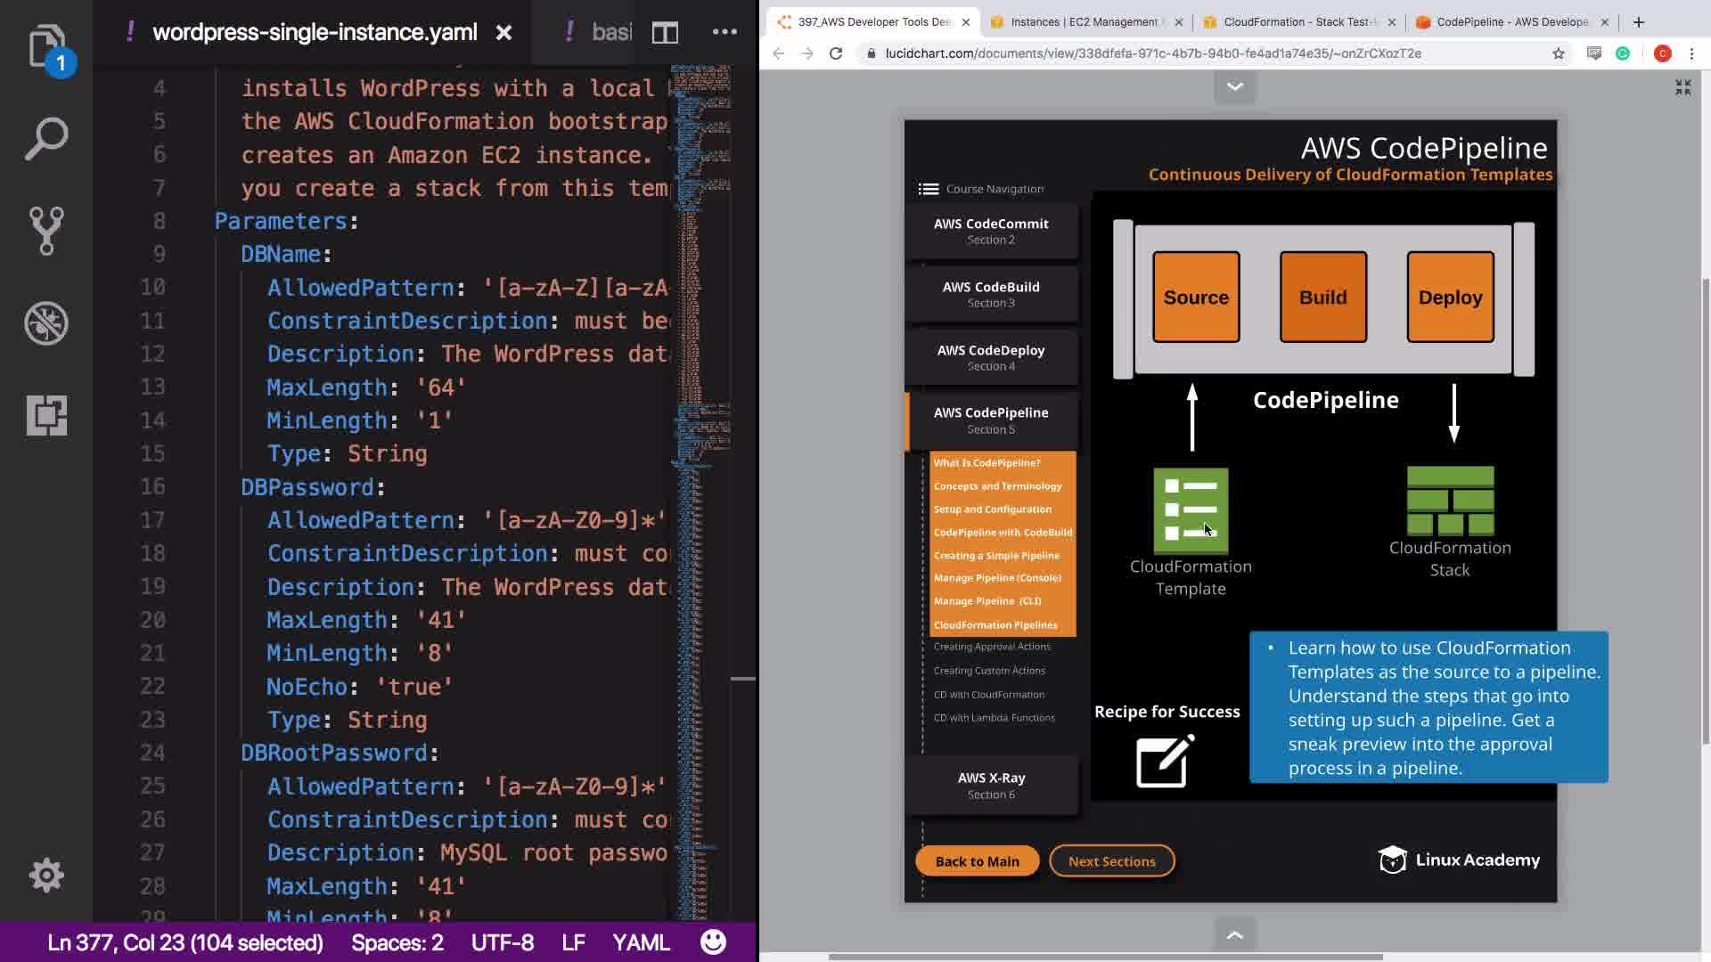The height and width of the screenshot is (962, 1711).
Task: Open the Search magnifier in sidebar
Action: click(46, 139)
